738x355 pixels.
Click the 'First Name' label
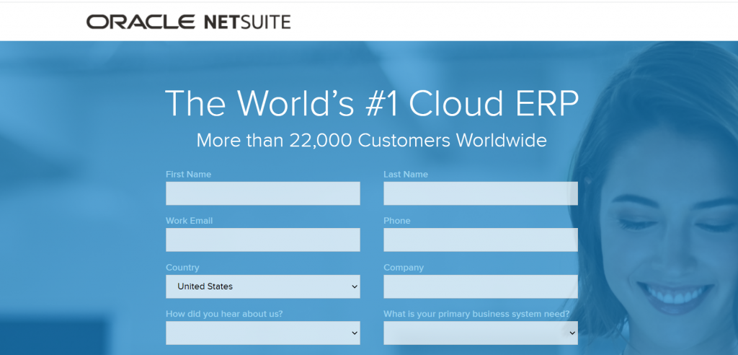click(x=188, y=175)
